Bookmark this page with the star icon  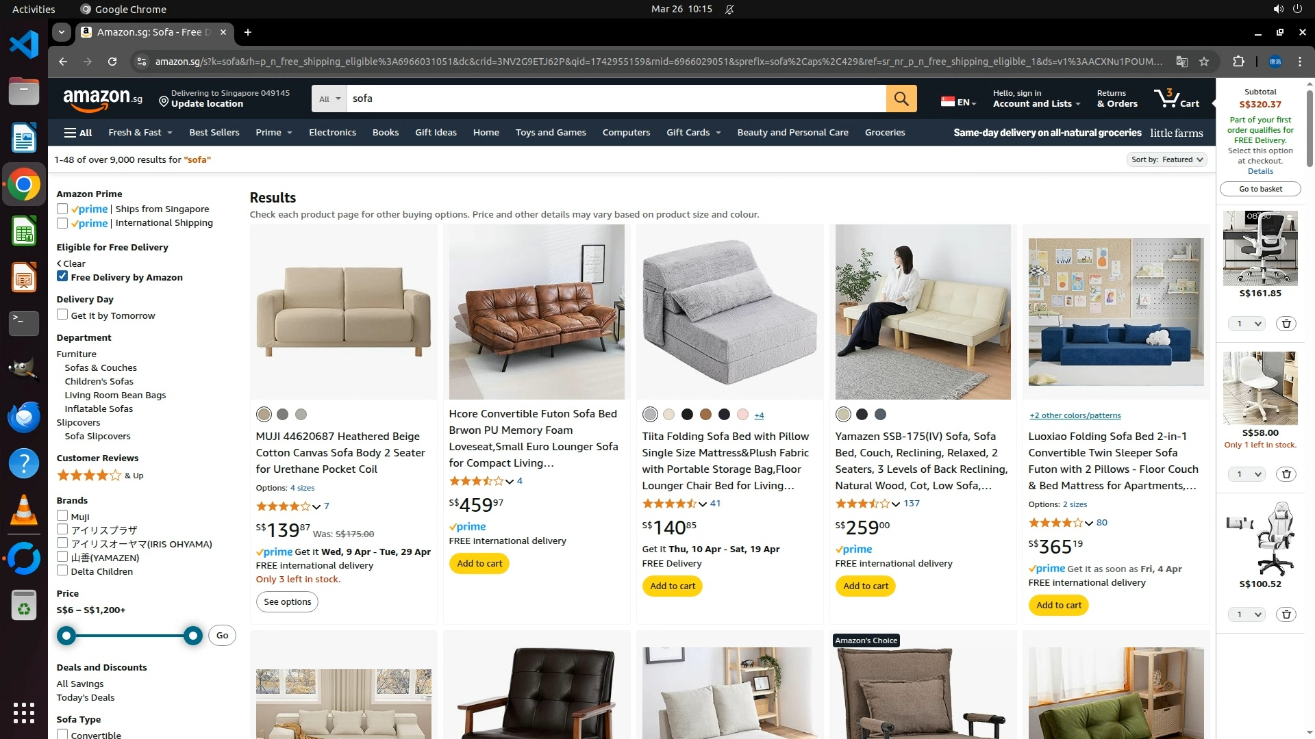tap(1204, 62)
